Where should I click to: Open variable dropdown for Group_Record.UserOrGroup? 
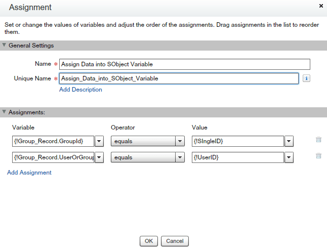click(x=100, y=157)
